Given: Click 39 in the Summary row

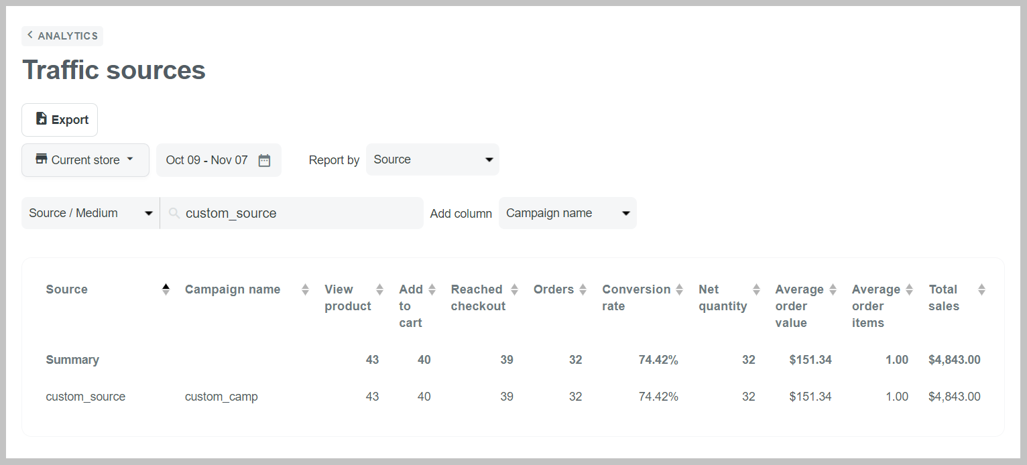Looking at the screenshot, I should point(507,360).
